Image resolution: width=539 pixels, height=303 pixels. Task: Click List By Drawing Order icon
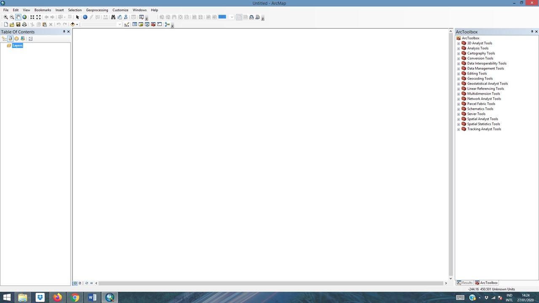[4, 39]
